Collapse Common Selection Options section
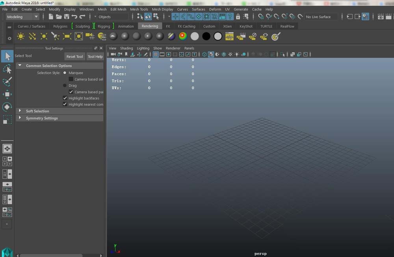The image size is (394, 257). [x=20, y=66]
